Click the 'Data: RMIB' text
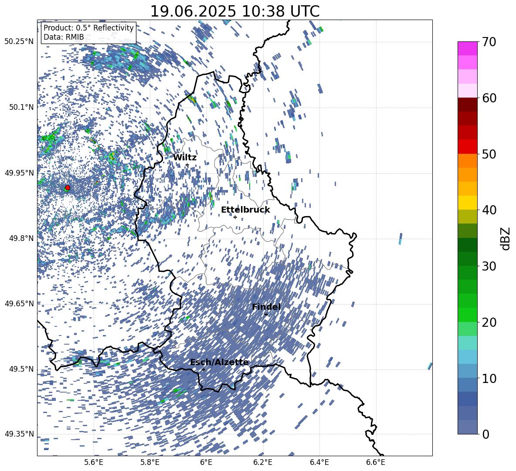Screen dimensions: 516x471 (x=64, y=37)
